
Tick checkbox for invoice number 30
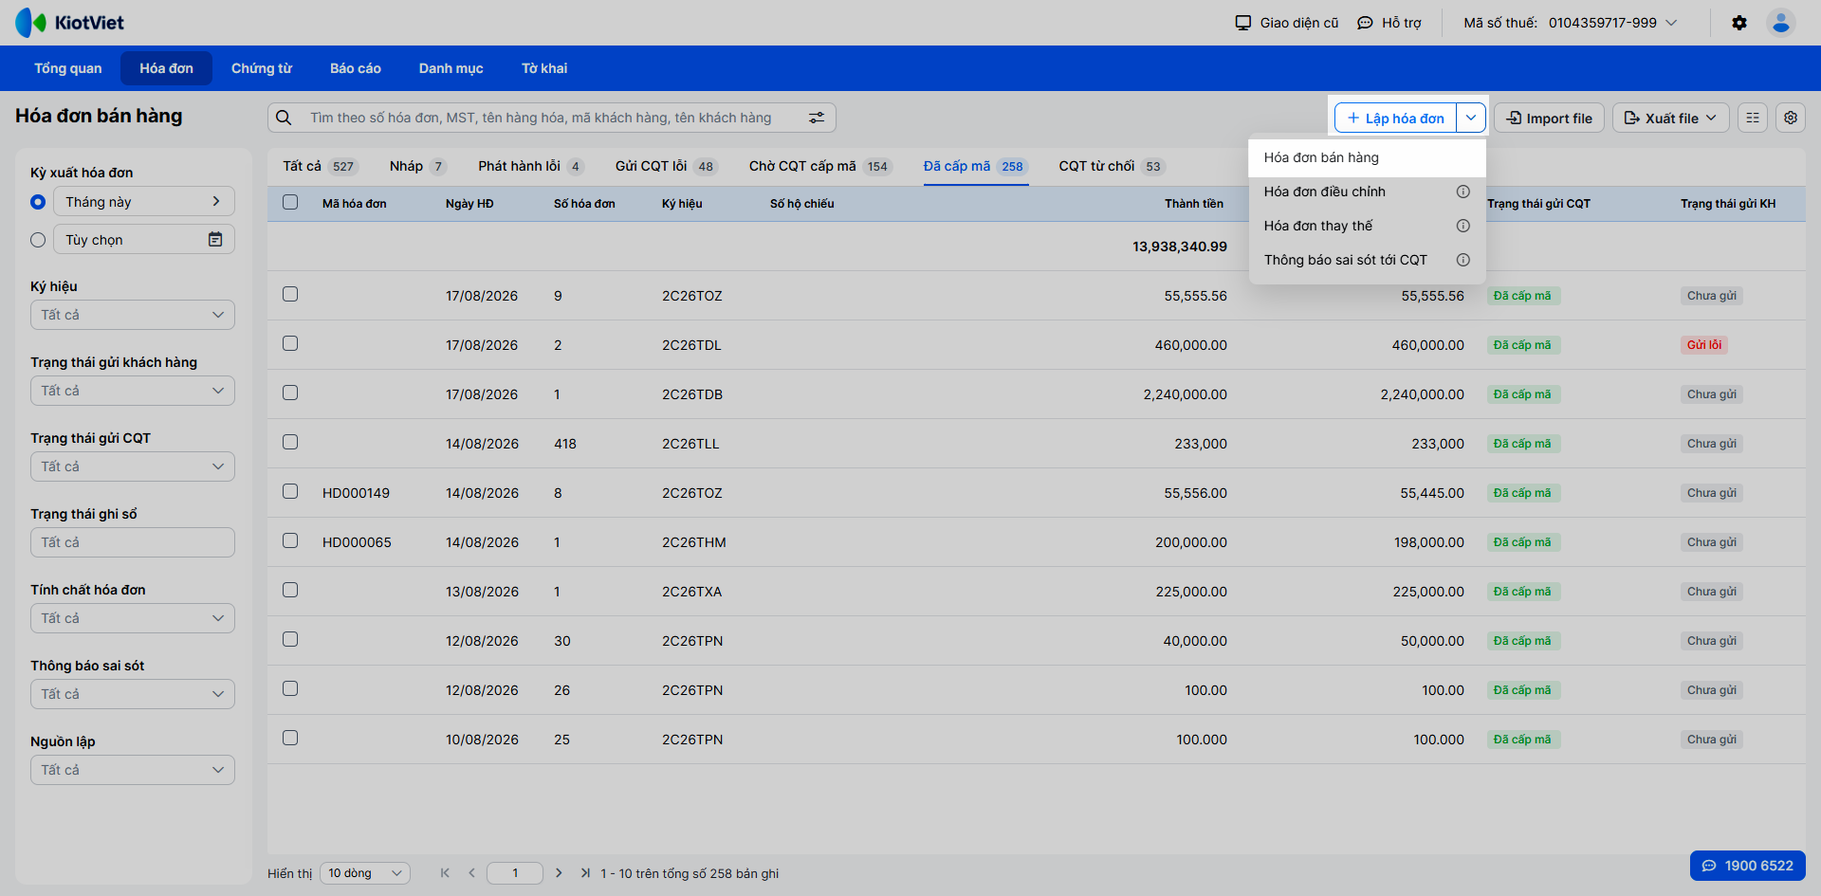(290, 639)
